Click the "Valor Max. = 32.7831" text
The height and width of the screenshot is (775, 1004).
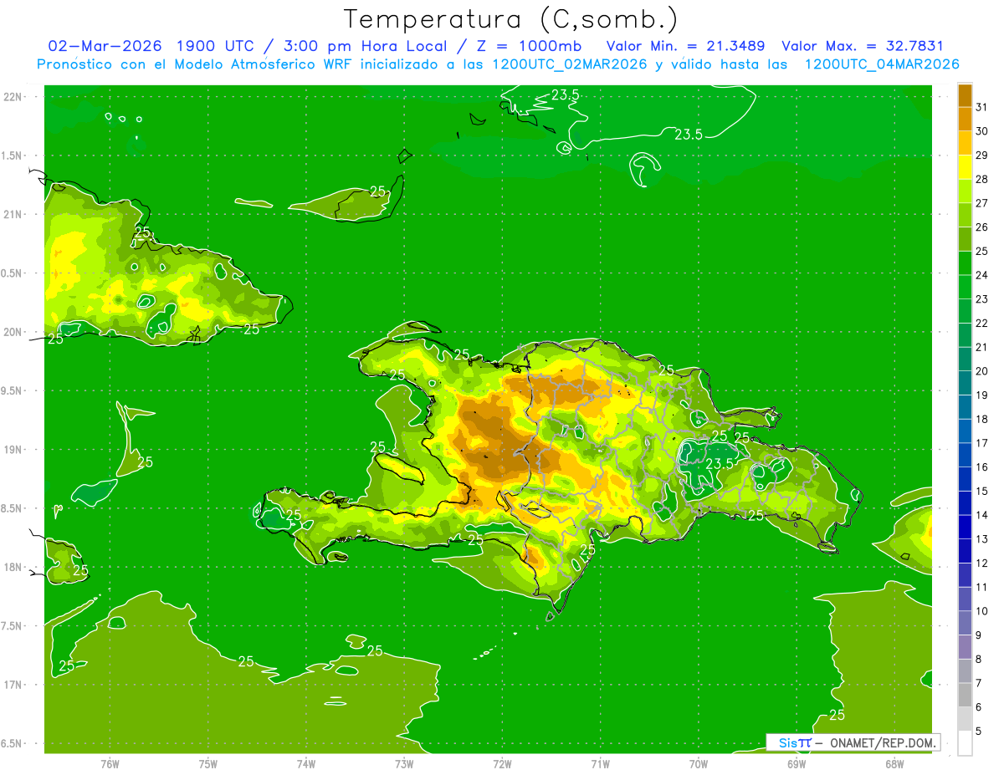[862, 45]
